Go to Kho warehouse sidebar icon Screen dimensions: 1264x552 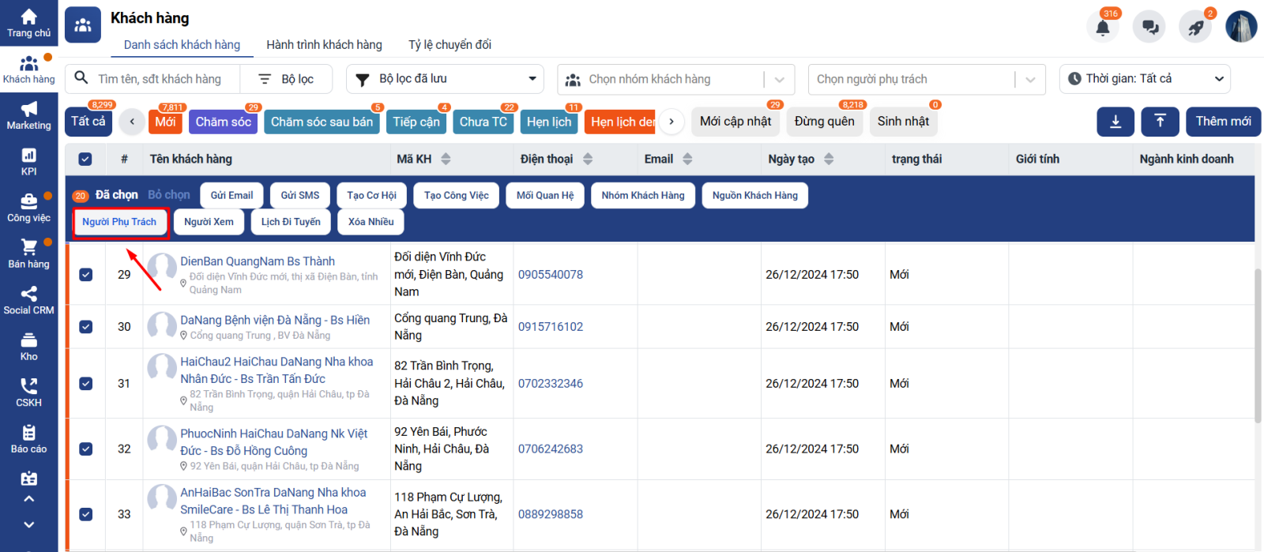tap(28, 347)
